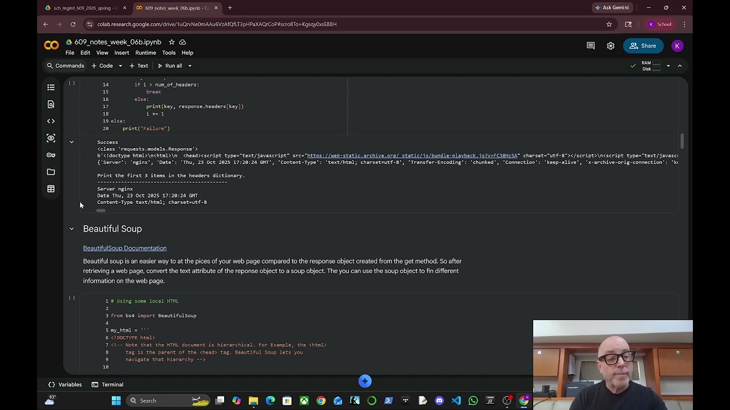
Task: Reload the browser page
Action: click(x=73, y=24)
